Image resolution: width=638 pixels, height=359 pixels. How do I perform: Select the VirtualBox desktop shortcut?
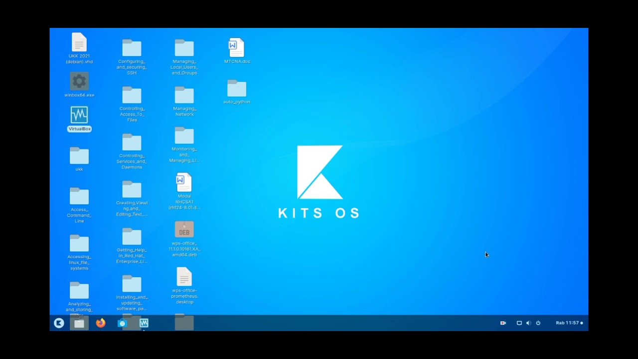pos(79,119)
